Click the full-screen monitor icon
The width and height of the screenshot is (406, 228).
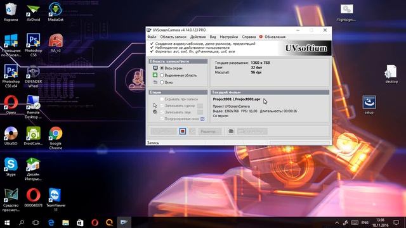(155, 68)
